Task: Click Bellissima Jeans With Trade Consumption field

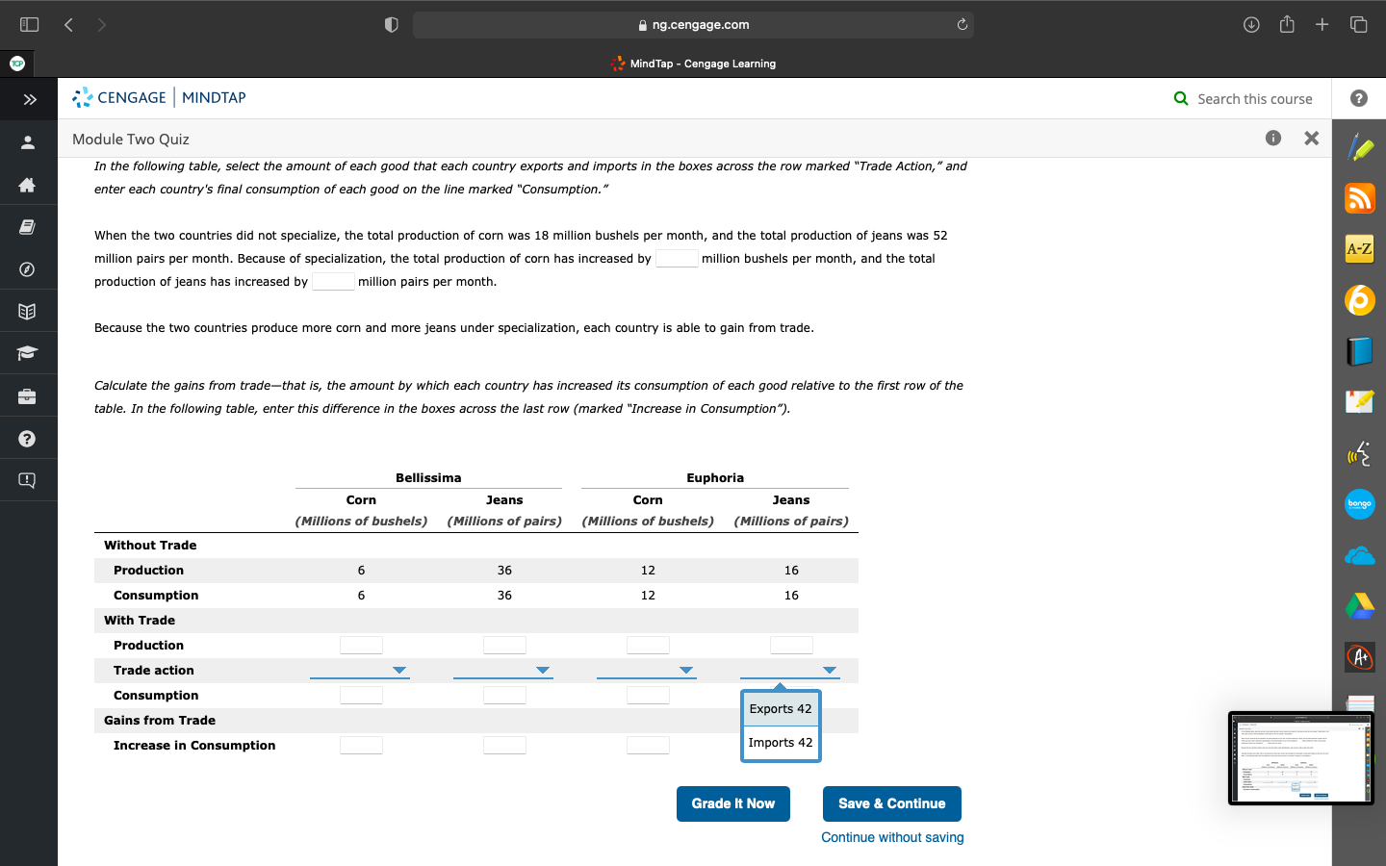Action: (504, 695)
